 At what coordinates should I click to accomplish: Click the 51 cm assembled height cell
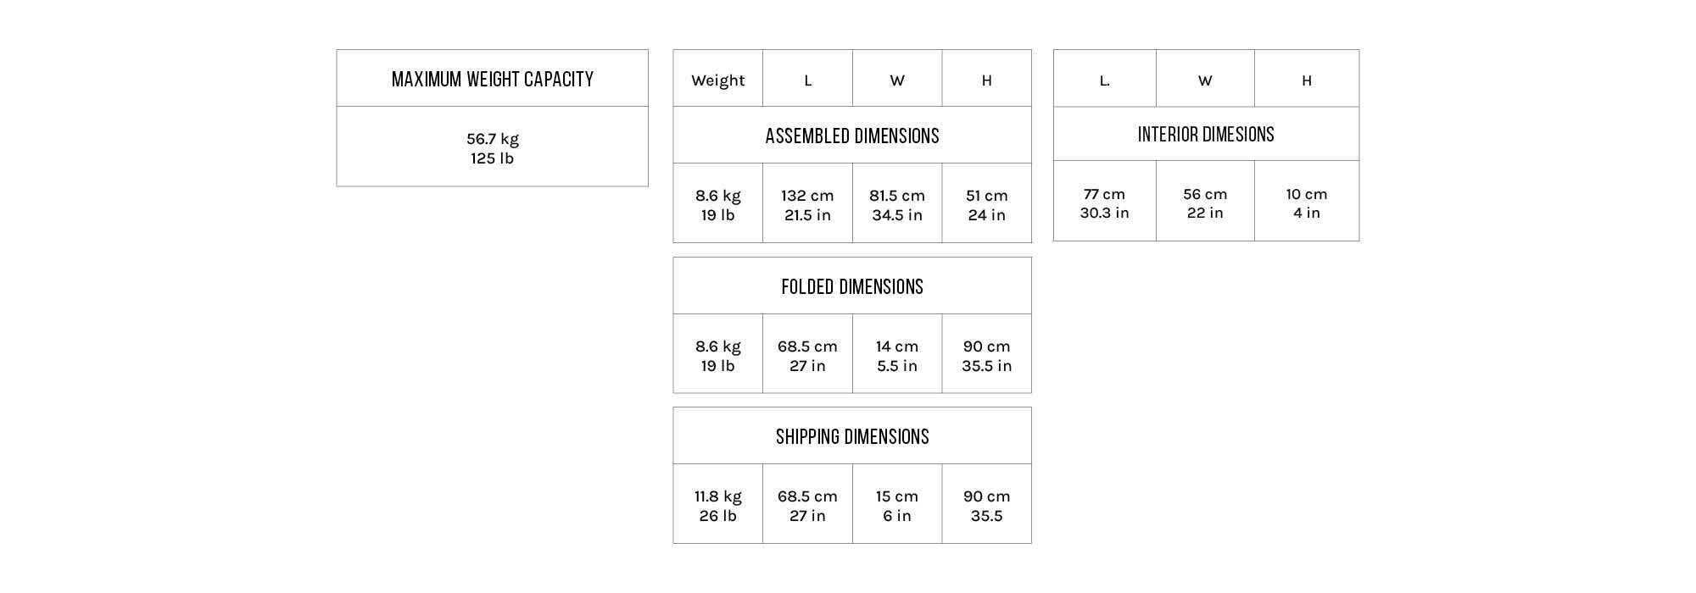(x=986, y=205)
